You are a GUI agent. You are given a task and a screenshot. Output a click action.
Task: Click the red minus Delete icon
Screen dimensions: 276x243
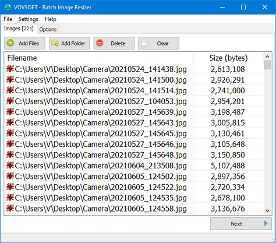click(100, 43)
